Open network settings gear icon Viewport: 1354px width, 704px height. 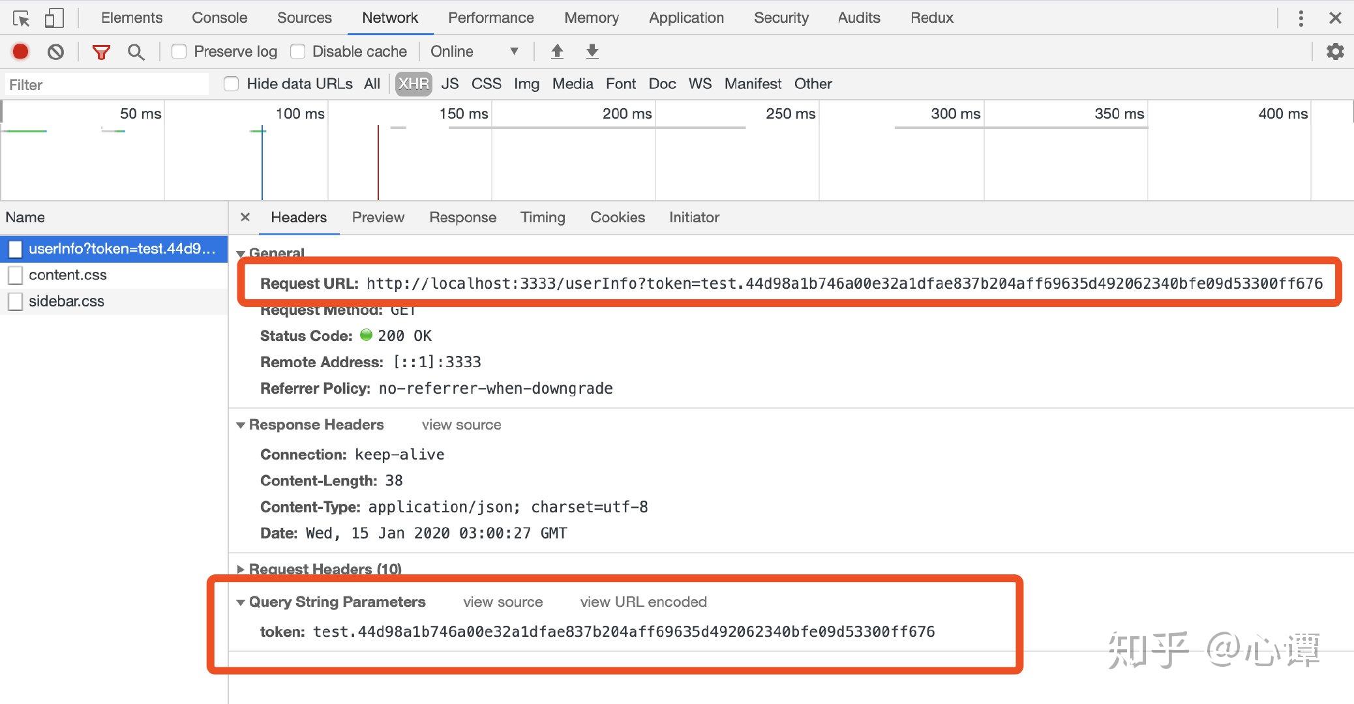click(1335, 51)
